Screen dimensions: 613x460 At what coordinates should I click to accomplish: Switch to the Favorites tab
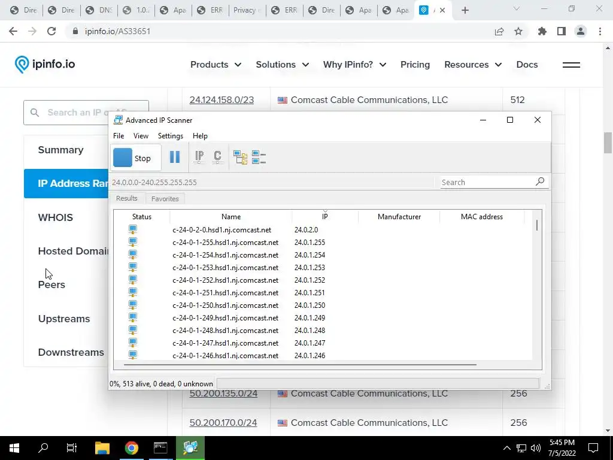(165, 199)
